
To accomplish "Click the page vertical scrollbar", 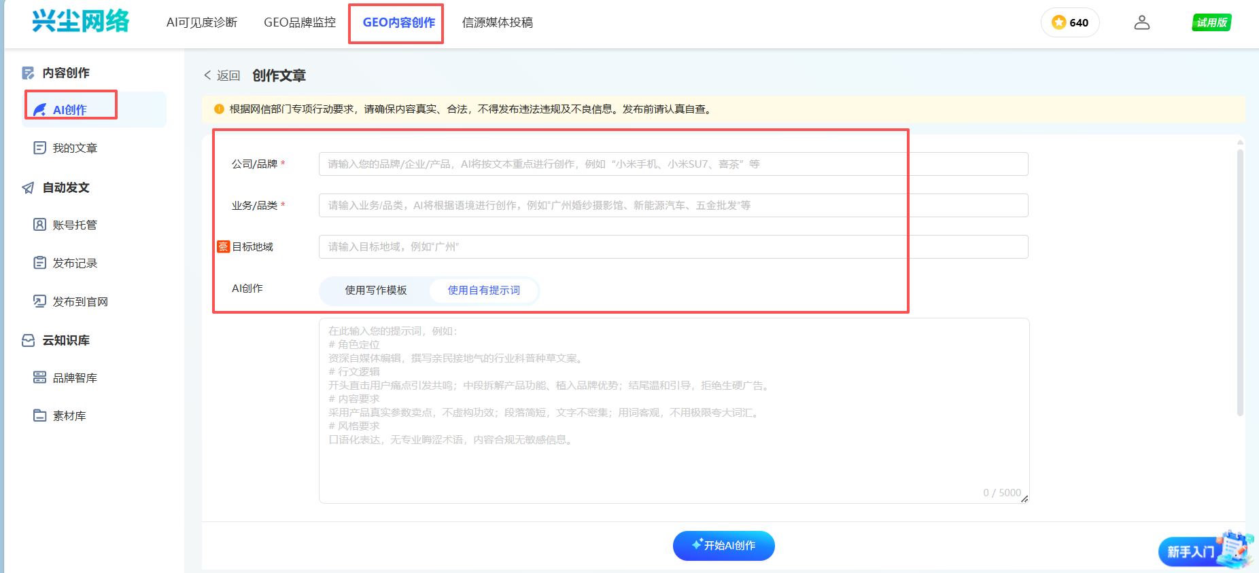I will [1240, 282].
